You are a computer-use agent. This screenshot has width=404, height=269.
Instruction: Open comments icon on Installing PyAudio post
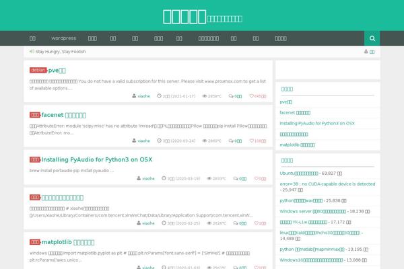point(236,178)
